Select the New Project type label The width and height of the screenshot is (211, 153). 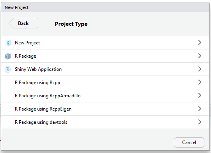pos(27,43)
